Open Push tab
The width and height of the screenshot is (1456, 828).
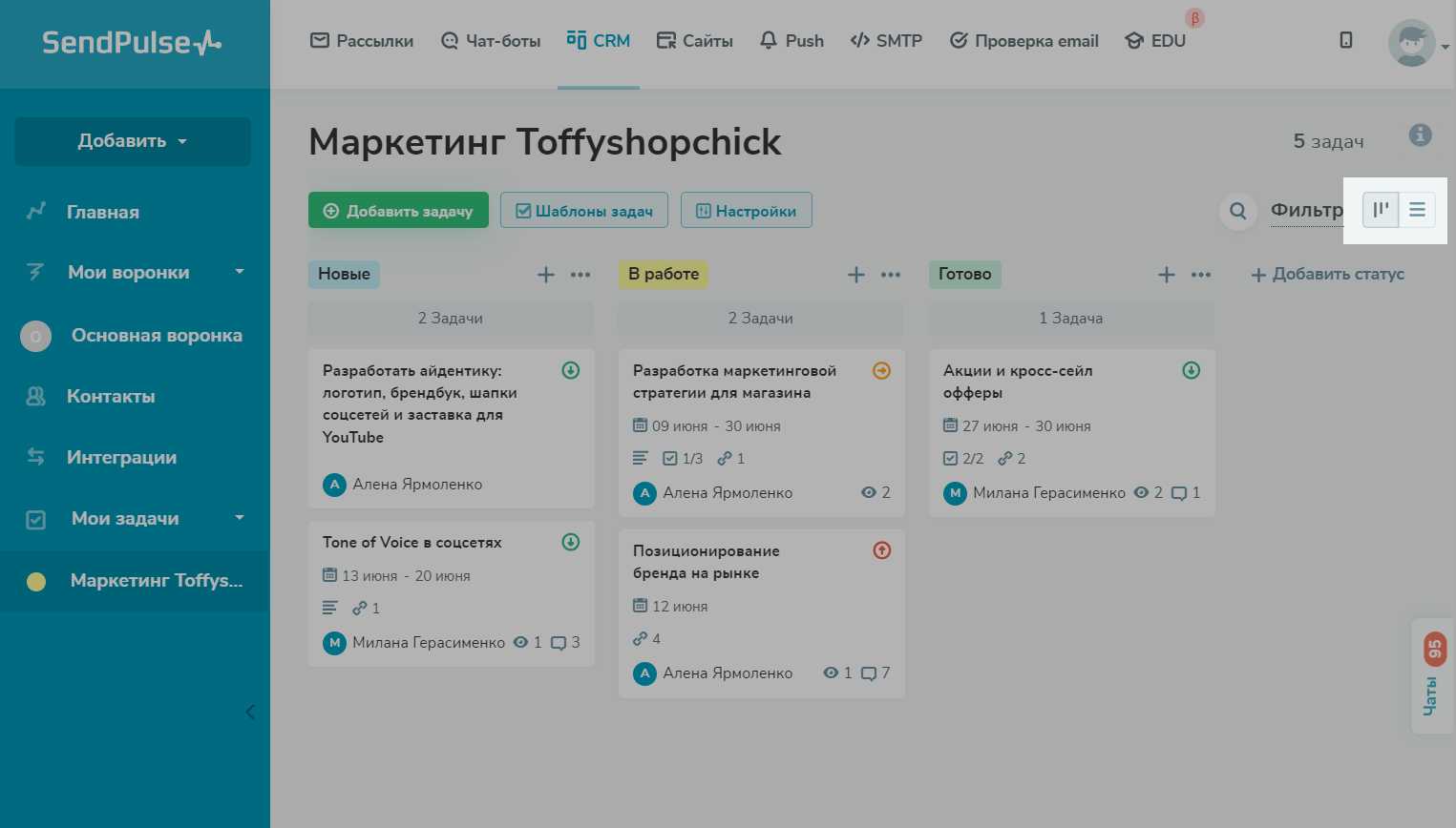coord(791,41)
